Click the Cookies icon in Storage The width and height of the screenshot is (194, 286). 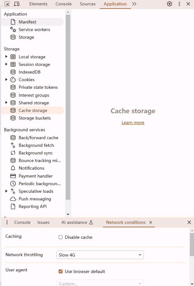pyautogui.click(x=13, y=80)
